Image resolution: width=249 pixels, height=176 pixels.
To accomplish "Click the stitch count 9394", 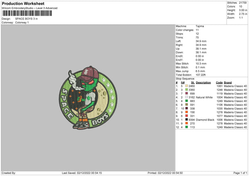I will tap(192, 120).
